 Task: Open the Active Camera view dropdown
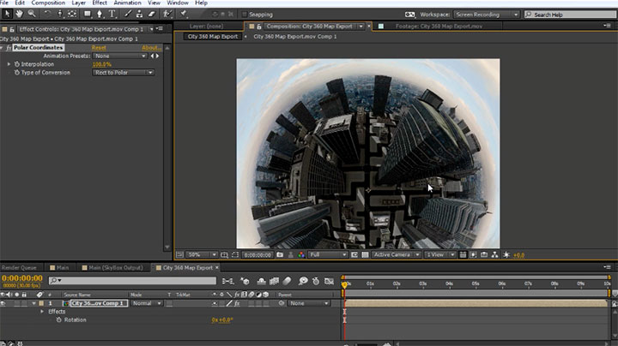pyautogui.click(x=397, y=254)
